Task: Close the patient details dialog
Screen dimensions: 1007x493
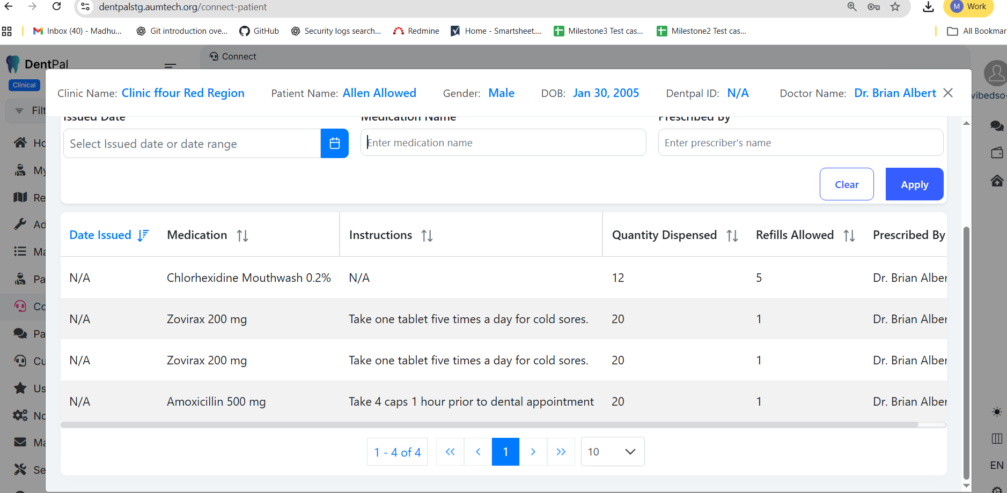Action: point(948,93)
